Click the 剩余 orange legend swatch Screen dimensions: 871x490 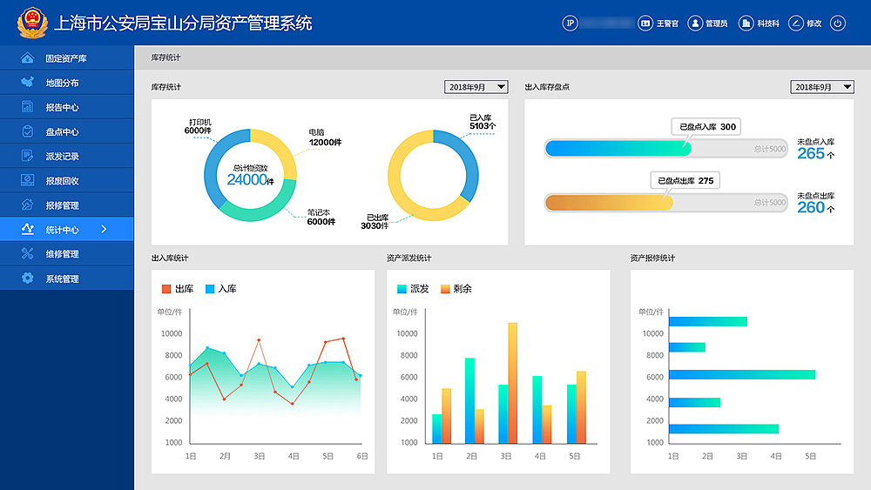[445, 289]
